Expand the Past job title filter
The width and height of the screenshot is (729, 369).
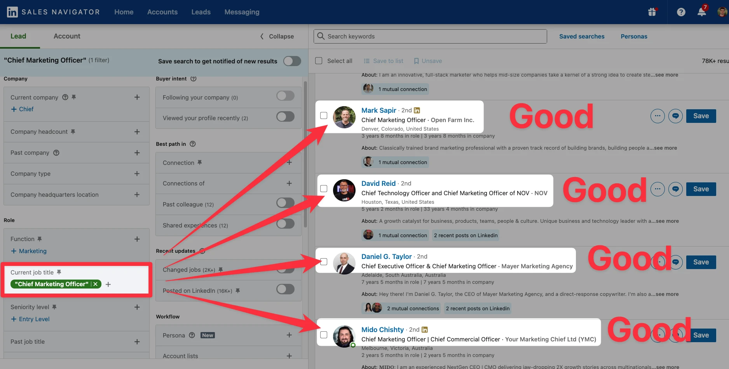pyautogui.click(x=137, y=342)
